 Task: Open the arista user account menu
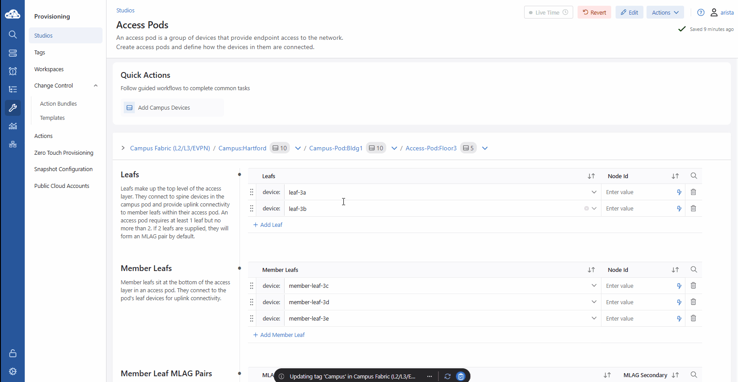click(x=722, y=12)
